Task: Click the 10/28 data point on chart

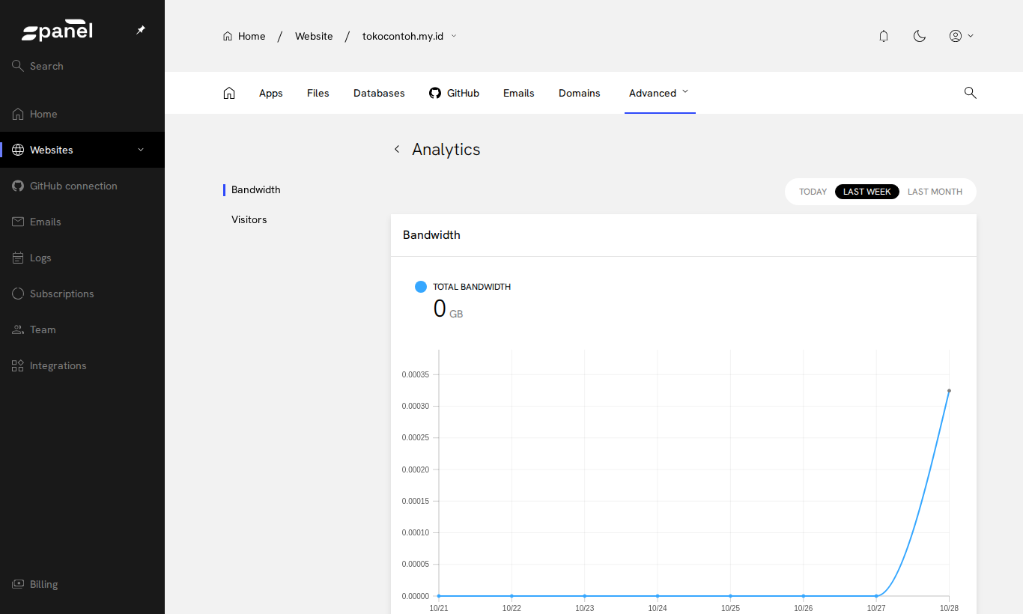Action: [x=949, y=390]
